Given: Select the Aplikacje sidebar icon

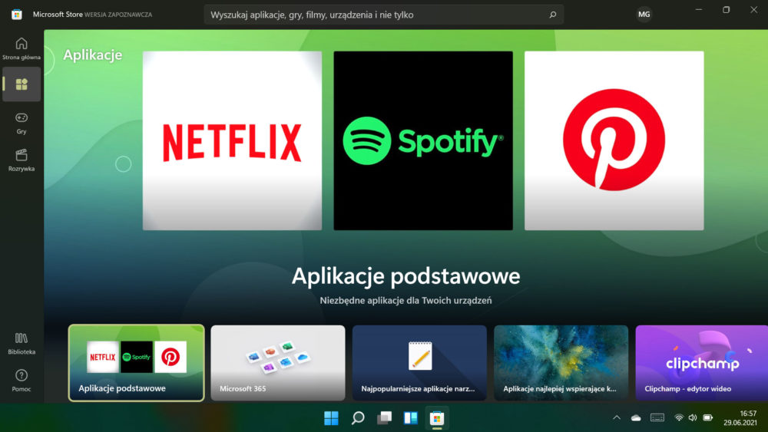Looking at the screenshot, I should pos(22,84).
